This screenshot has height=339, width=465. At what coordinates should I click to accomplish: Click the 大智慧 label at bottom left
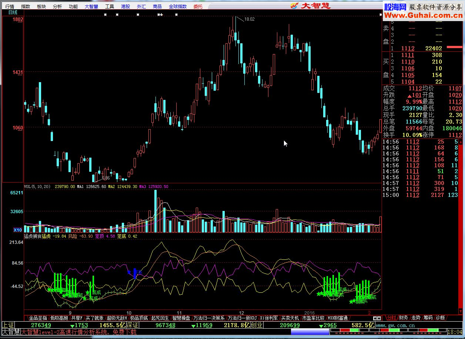(x=11, y=332)
